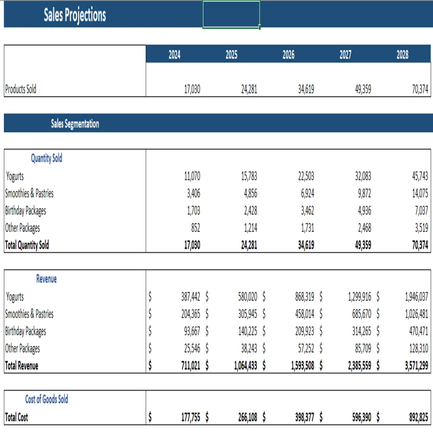Image resolution: width=433 pixels, height=433 pixels.
Task: Click Yogurts revenue cell for 2028
Action: click(x=416, y=297)
